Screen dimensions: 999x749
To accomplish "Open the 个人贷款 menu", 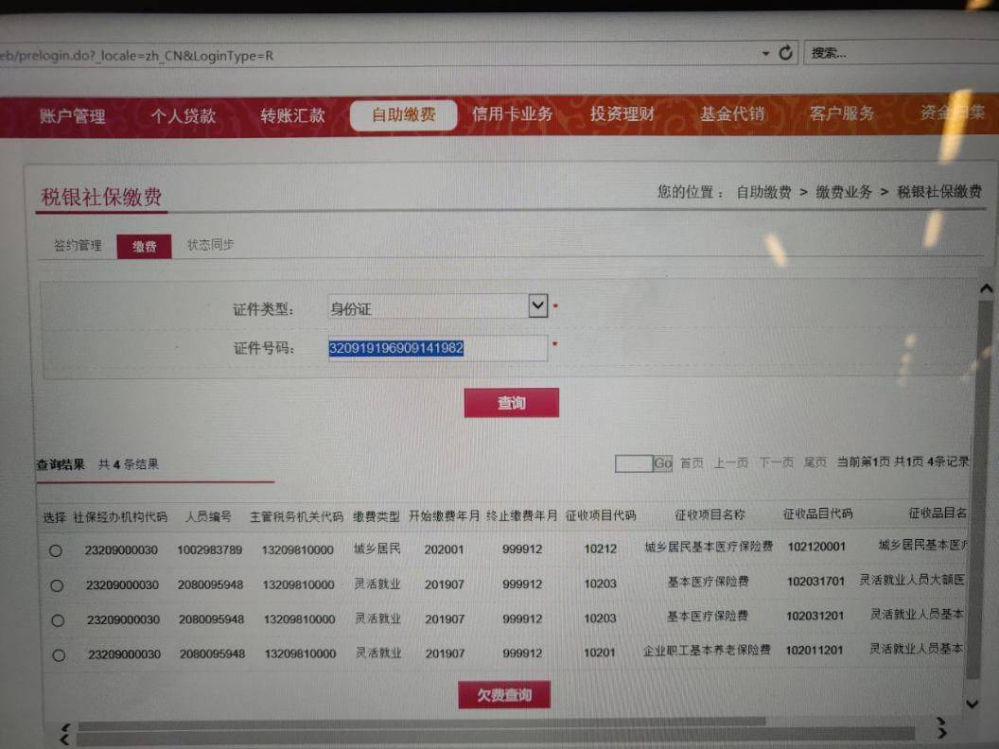I will 184,116.
